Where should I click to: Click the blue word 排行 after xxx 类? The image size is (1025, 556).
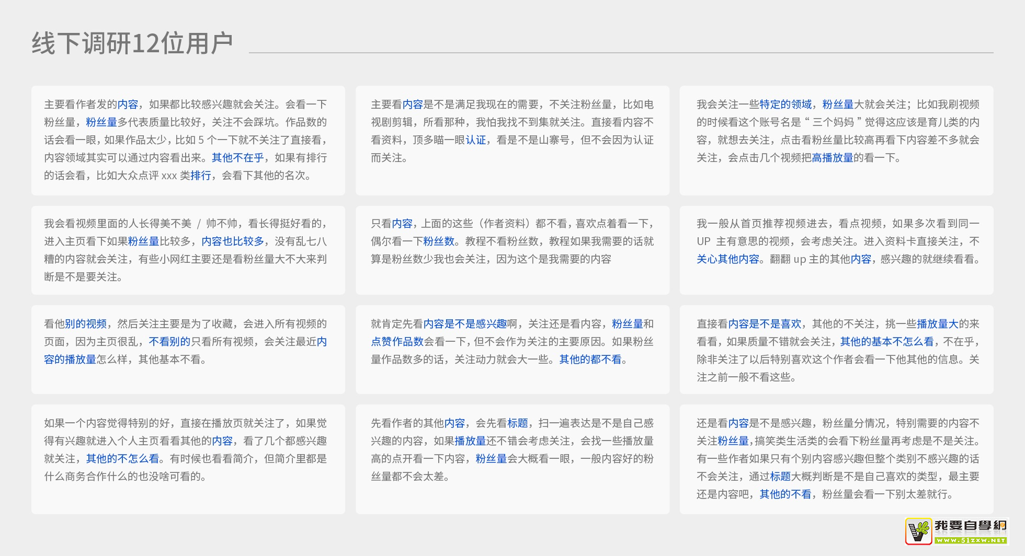pos(201,176)
